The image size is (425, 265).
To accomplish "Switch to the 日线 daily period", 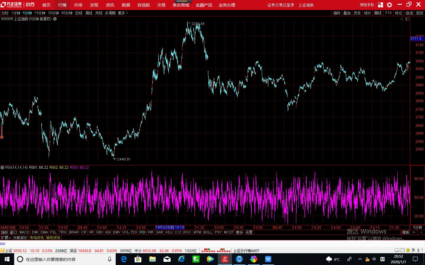I will 79,13.
